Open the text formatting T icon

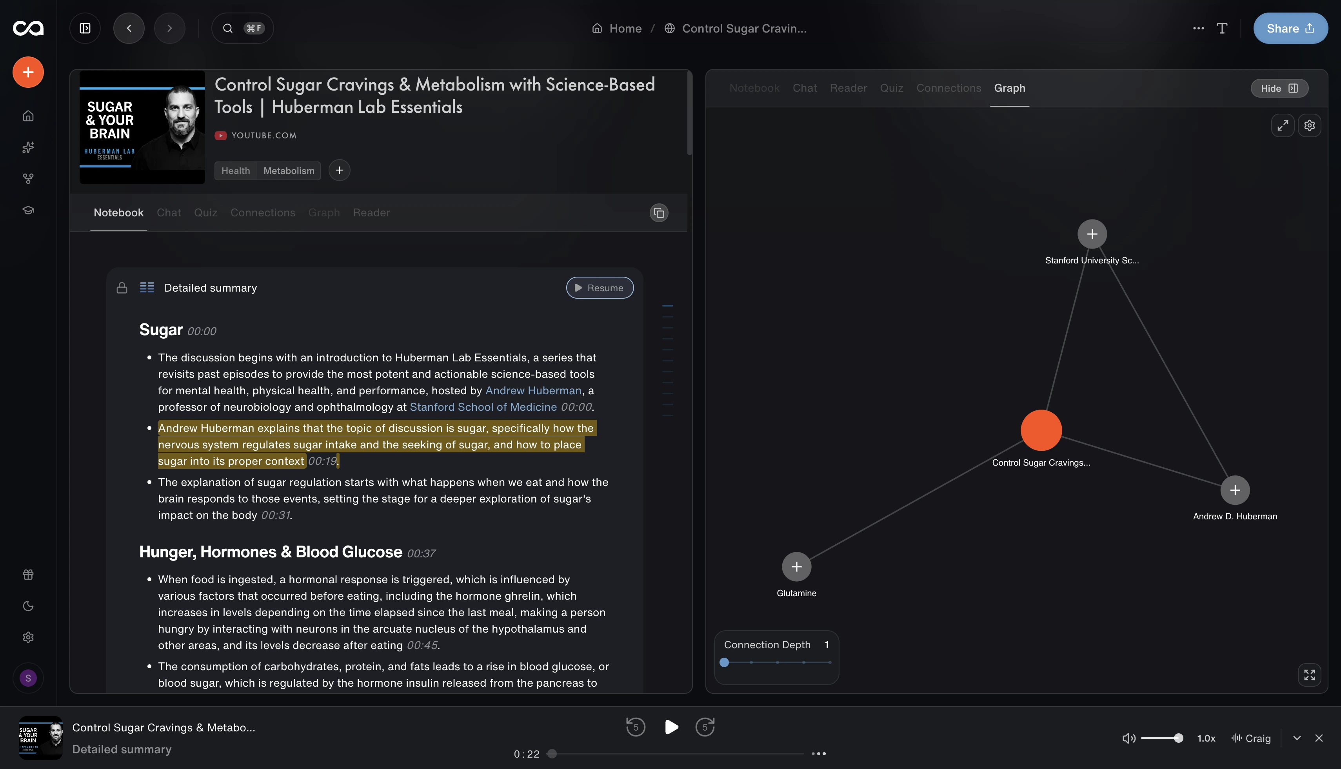pos(1222,28)
